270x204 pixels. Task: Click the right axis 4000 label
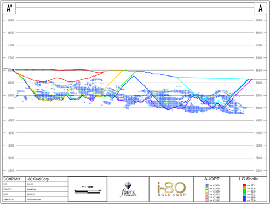pos(258,133)
